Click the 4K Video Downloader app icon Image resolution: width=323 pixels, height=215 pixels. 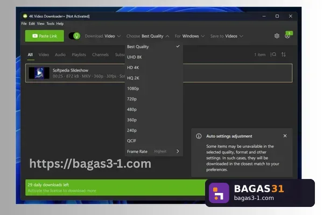tap(25, 16)
